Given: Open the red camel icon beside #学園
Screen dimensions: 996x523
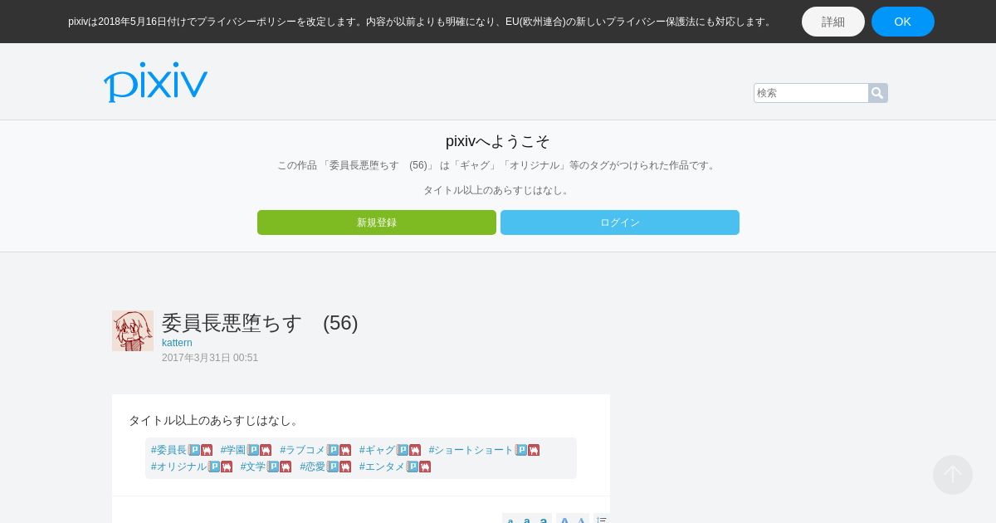Looking at the screenshot, I should 266,450.
